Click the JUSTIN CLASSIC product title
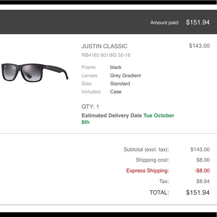217x217 pixels. click(104, 46)
